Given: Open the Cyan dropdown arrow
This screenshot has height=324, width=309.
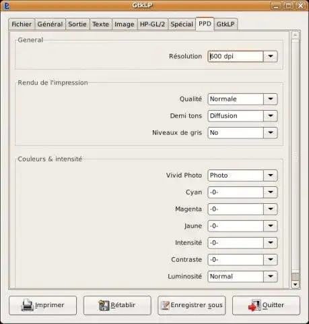Looking at the screenshot, I should pyautogui.click(x=271, y=192).
